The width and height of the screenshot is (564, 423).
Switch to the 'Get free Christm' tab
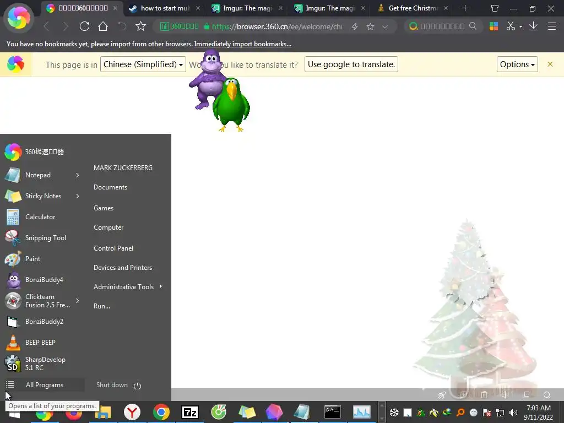pos(413,8)
